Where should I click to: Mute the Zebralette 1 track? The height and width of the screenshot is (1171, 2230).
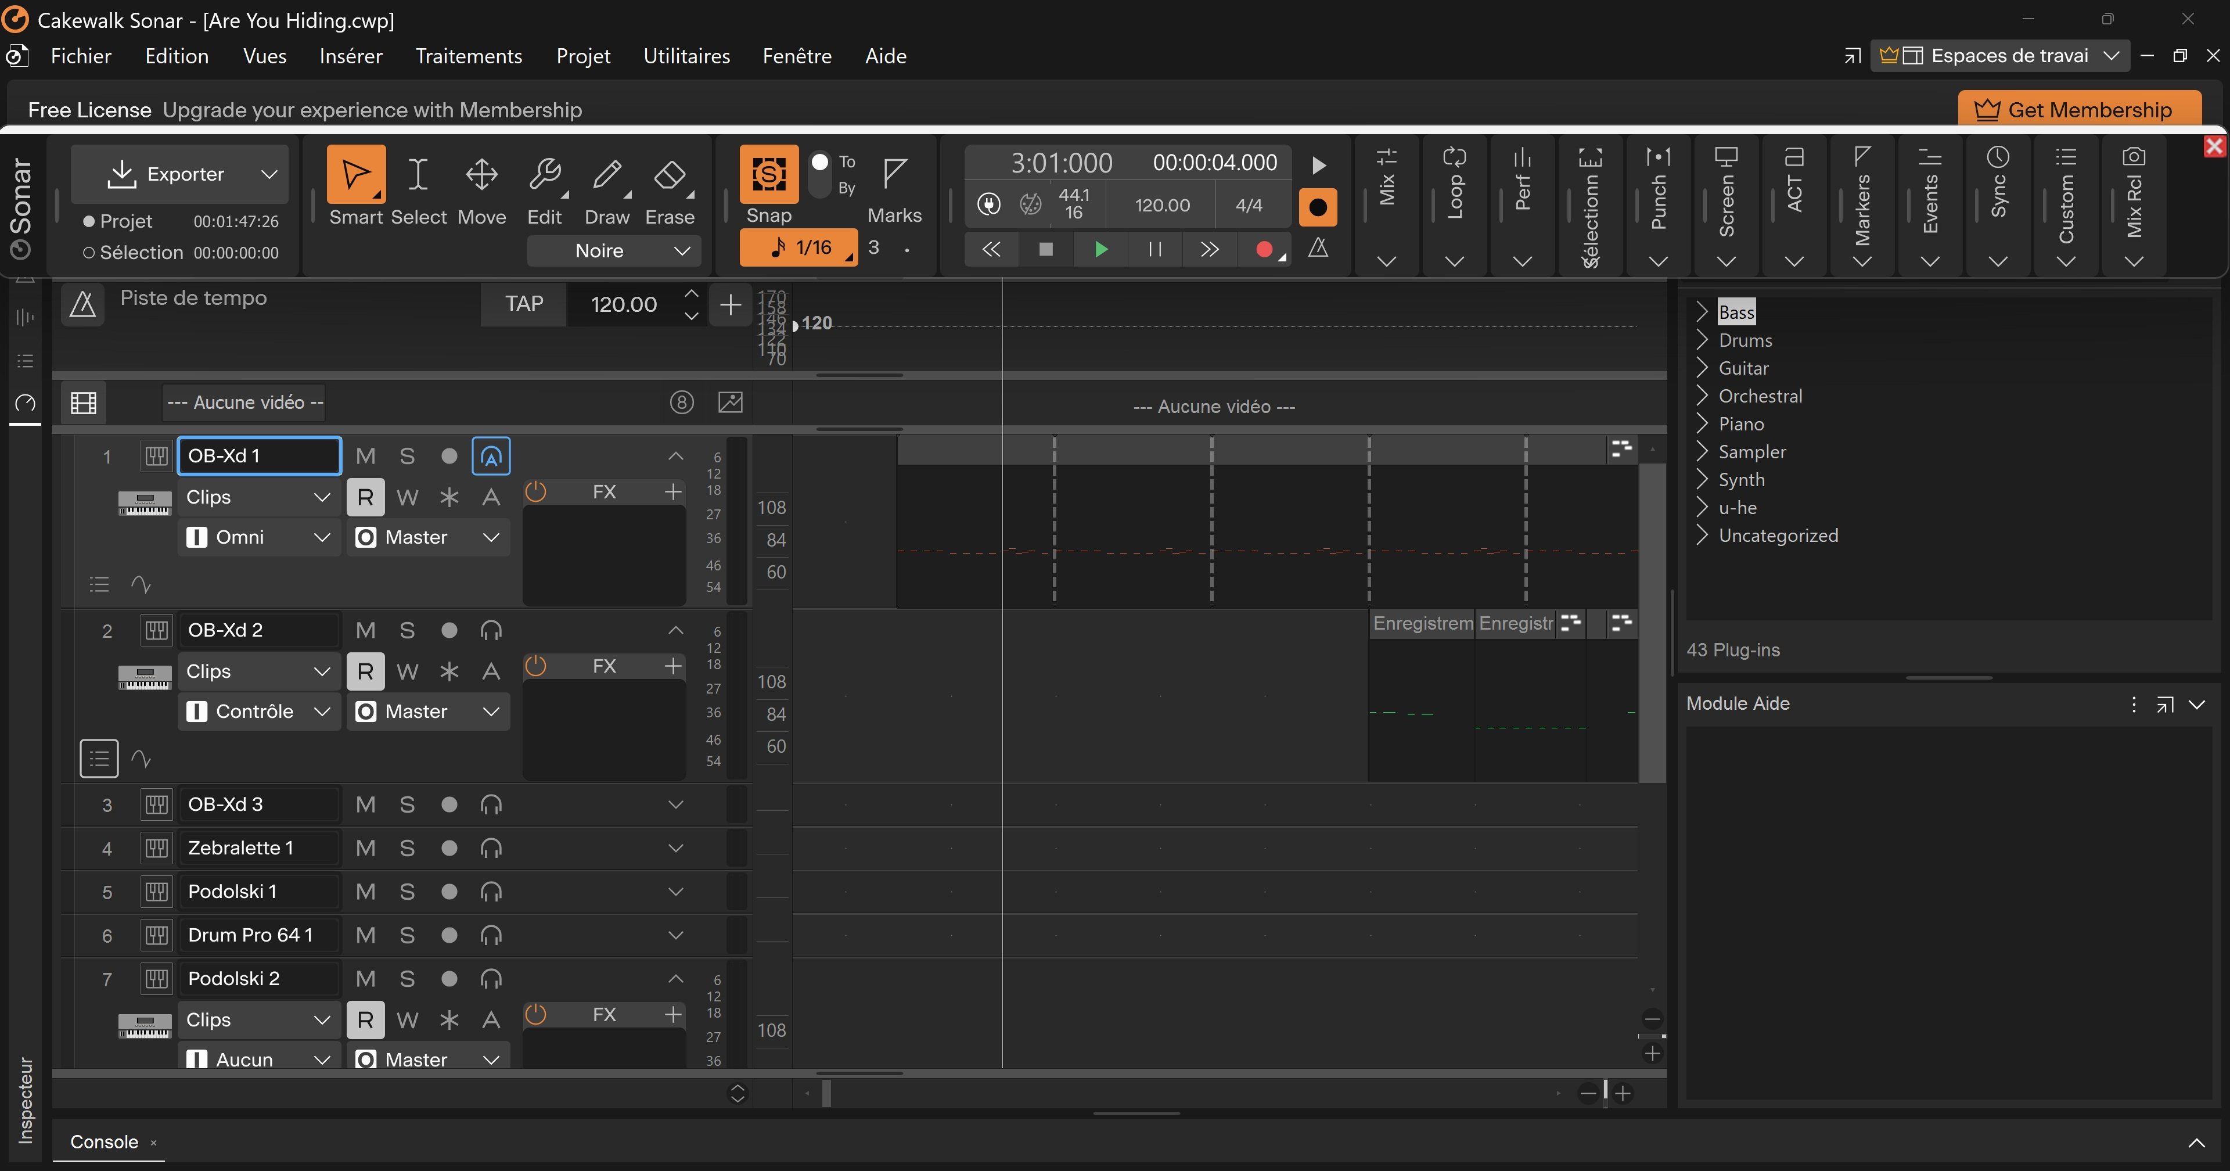[365, 848]
